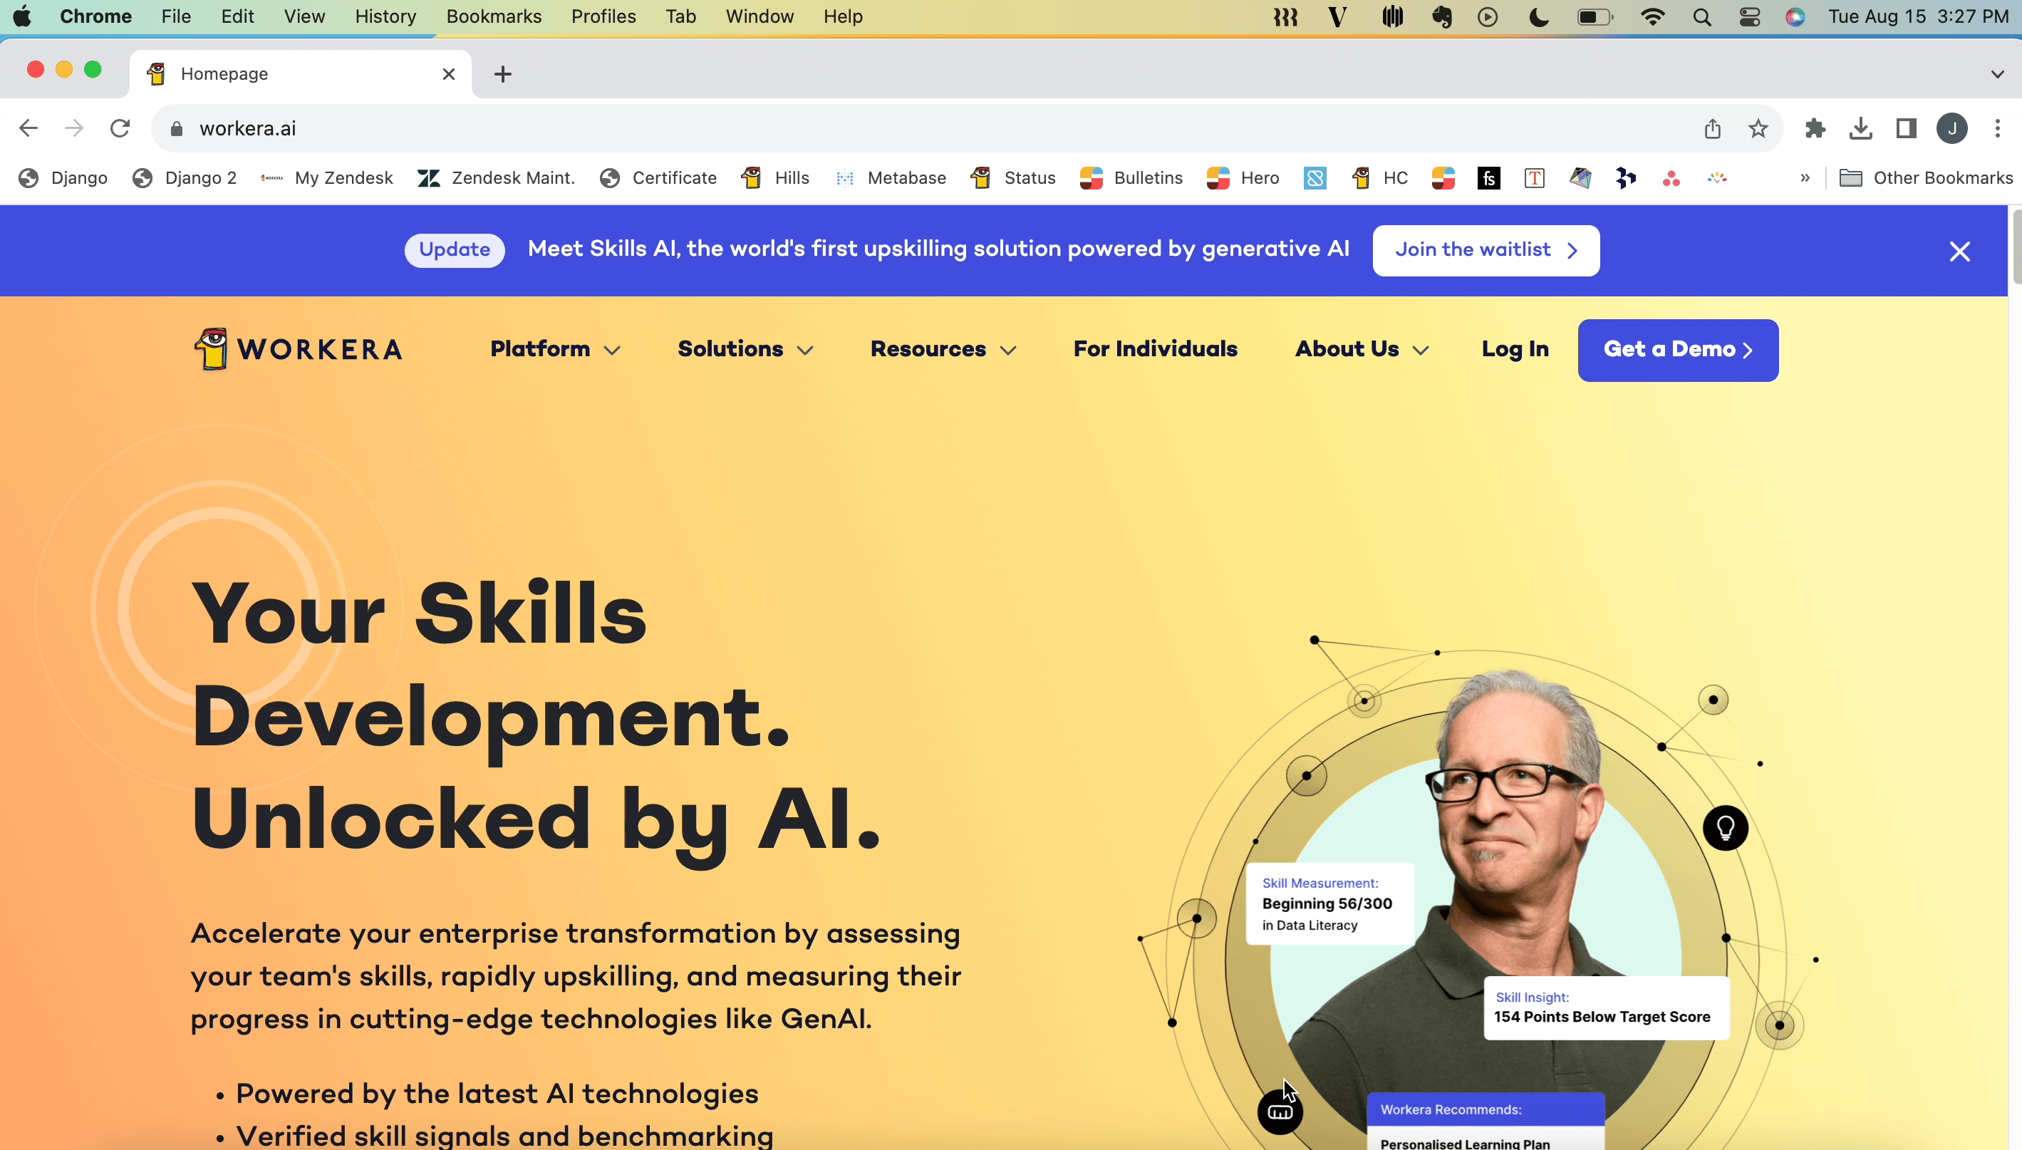The width and height of the screenshot is (2022, 1150).
Task: Open the For Individuals link
Action: [x=1155, y=349]
